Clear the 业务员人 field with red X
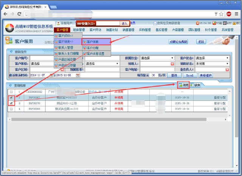 [x=227, y=70]
